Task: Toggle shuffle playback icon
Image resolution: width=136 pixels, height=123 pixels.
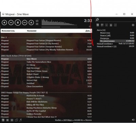Action: tap(37, 24)
